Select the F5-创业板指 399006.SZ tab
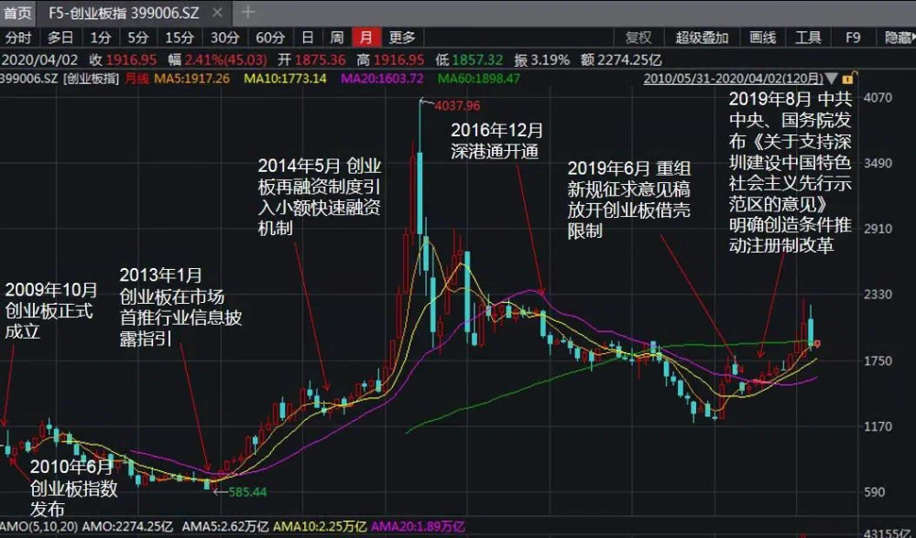Screen dimensions: 916x538 coord(124,13)
